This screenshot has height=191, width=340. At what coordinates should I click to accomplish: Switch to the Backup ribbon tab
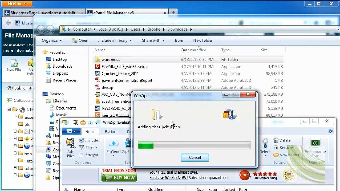click(x=111, y=132)
